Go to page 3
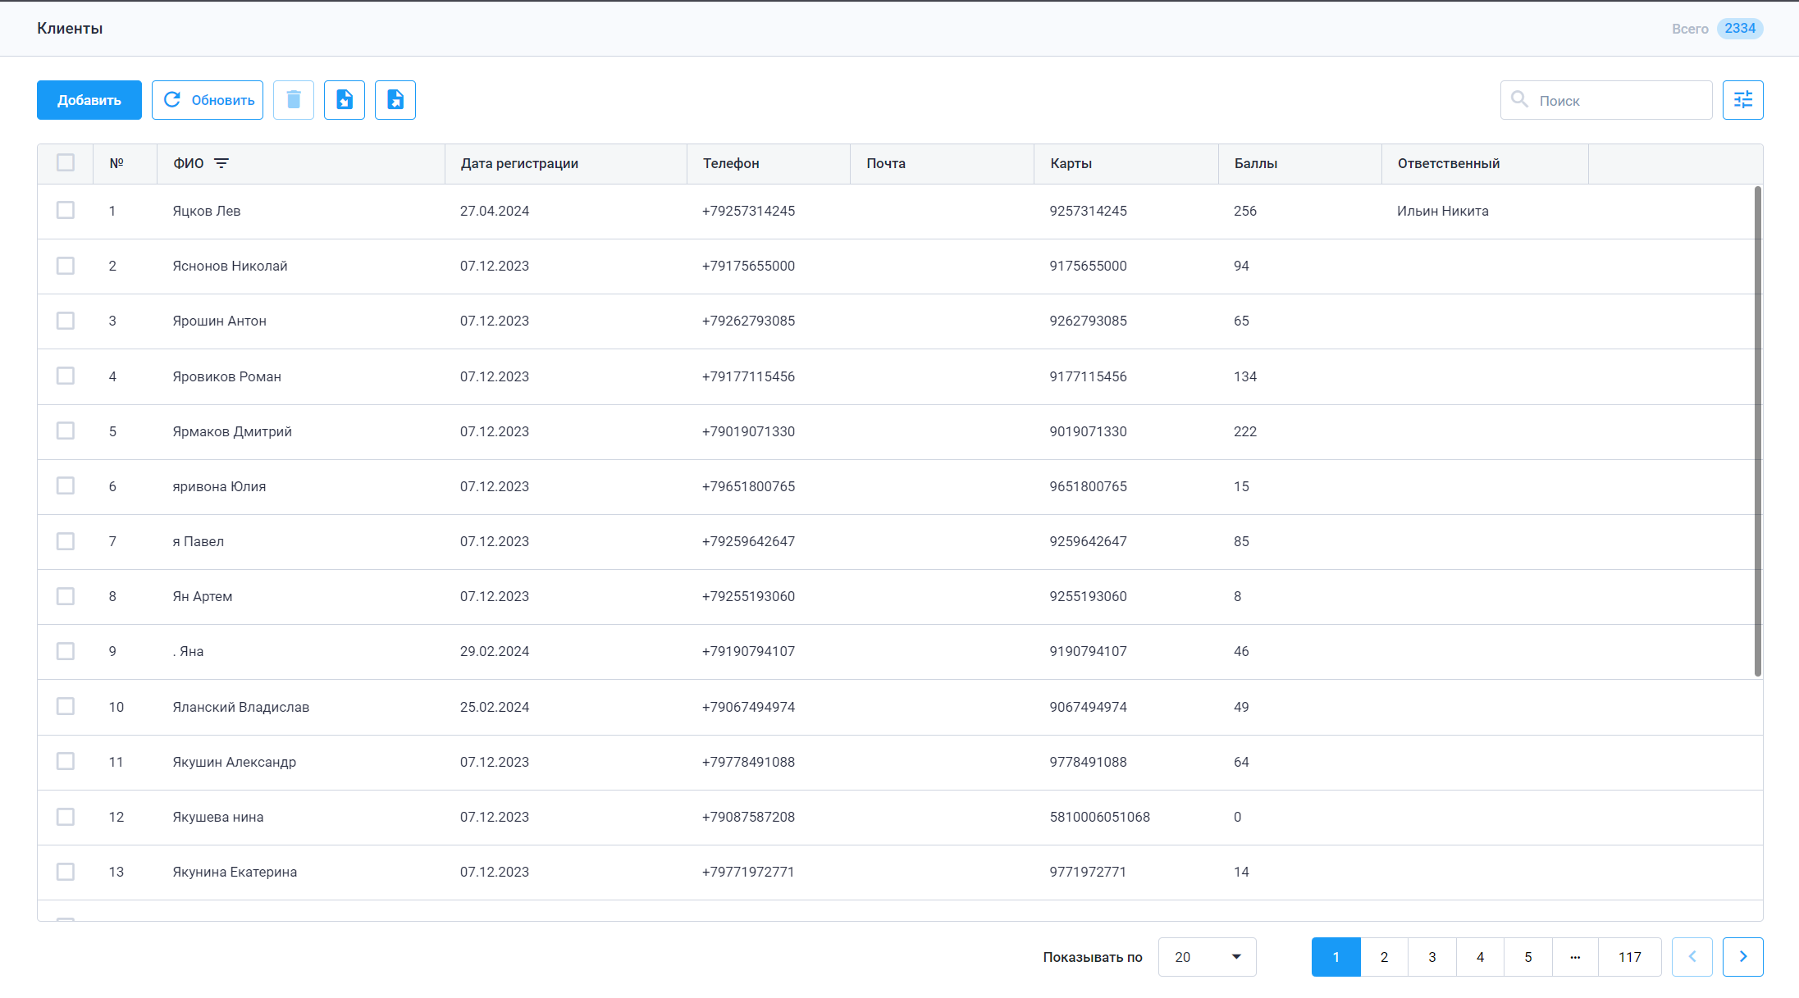This screenshot has width=1799, height=998. (1432, 957)
